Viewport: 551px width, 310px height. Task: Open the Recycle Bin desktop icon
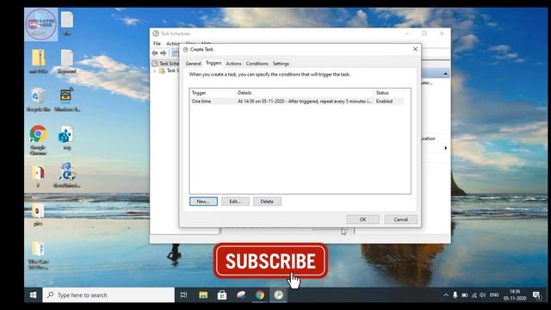point(38,100)
